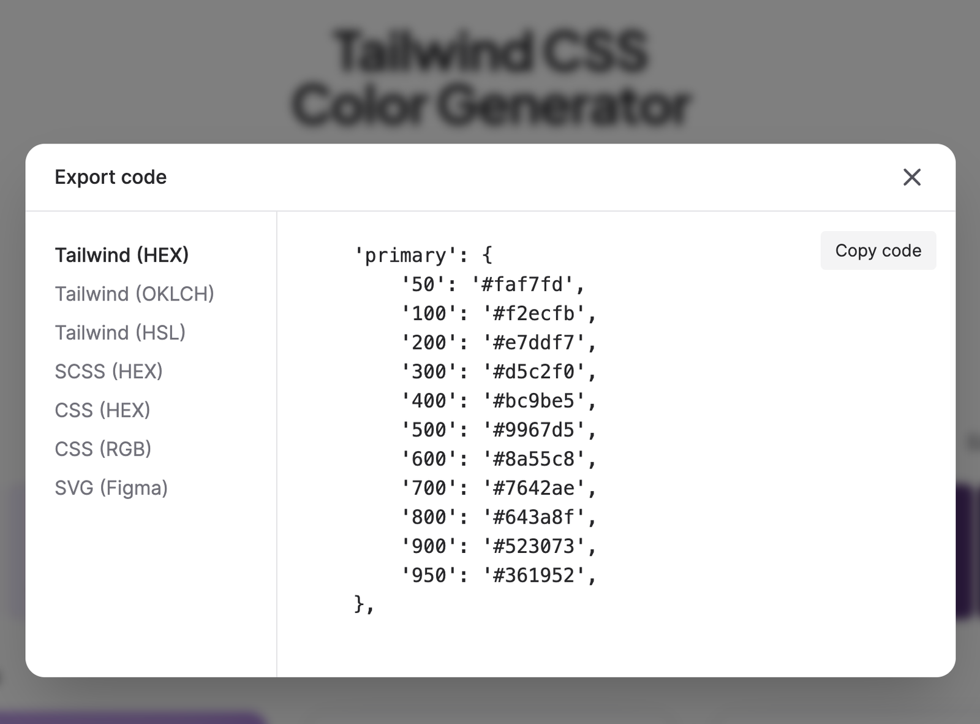Click the closing brace of the primary block
This screenshot has width=980, height=724.
(x=363, y=604)
